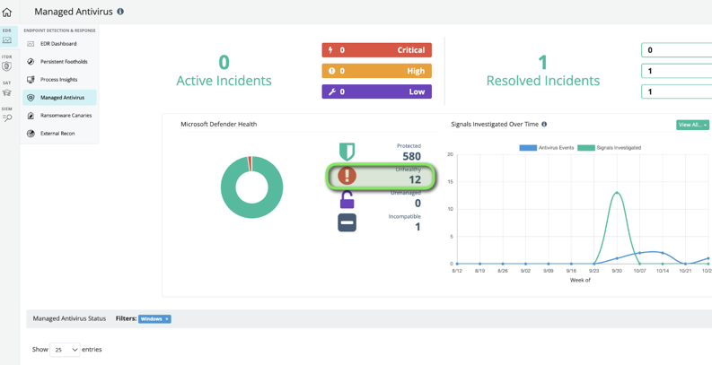Expand the Show entries count dropdown
The width and height of the screenshot is (712, 365).
click(x=65, y=350)
